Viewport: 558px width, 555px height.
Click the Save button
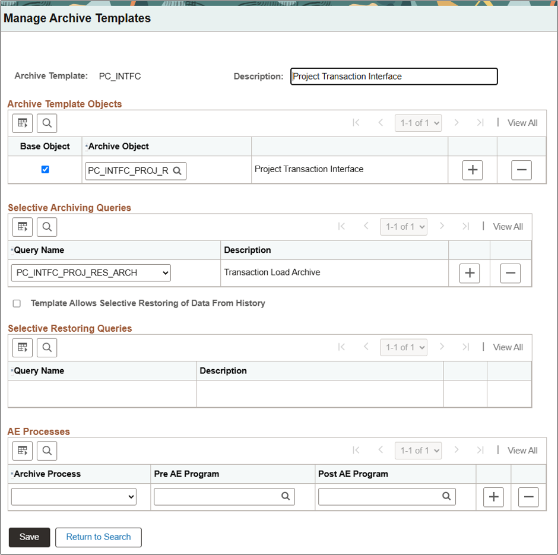point(29,537)
